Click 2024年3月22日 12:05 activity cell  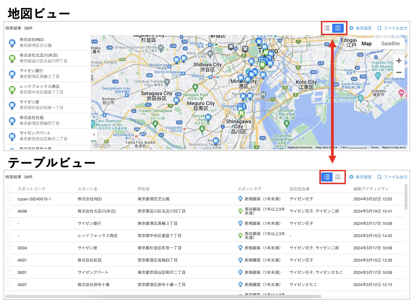373,199
